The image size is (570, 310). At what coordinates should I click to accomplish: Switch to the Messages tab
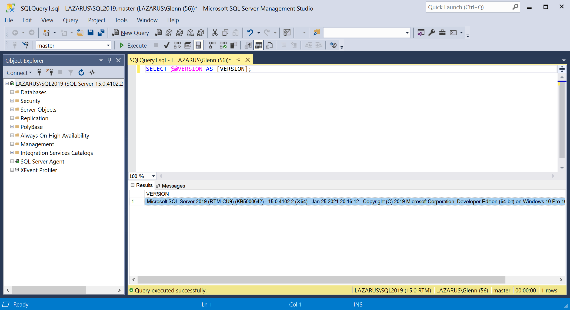171,186
